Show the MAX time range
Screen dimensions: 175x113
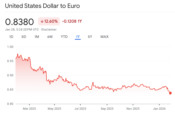click(104, 37)
